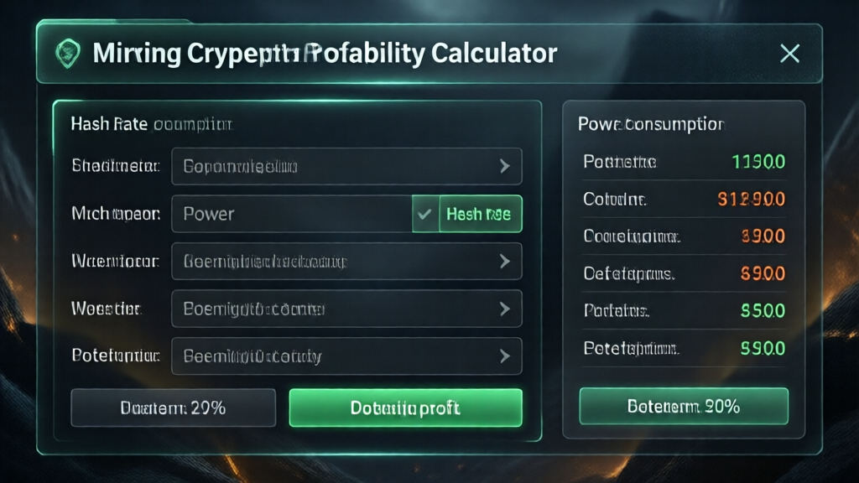The image size is (859, 483).
Task: Open the third row dropdown field
Action: [336, 262]
